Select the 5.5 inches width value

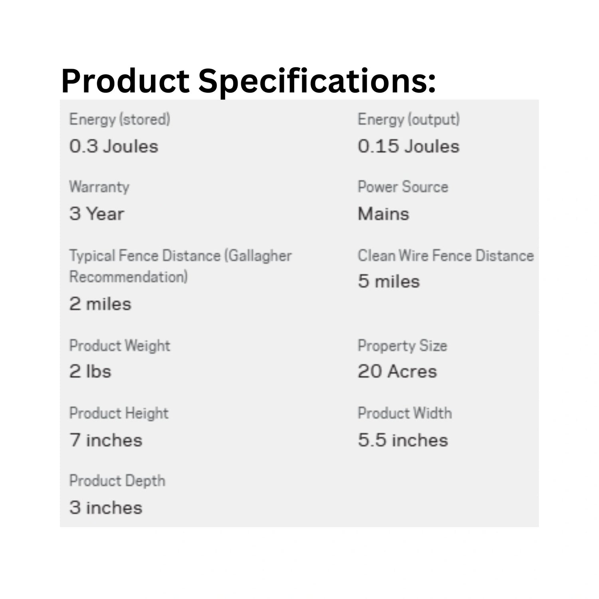tap(403, 440)
